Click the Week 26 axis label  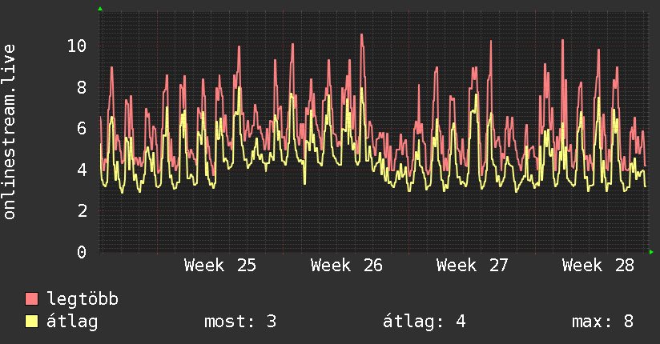pyautogui.click(x=346, y=266)
